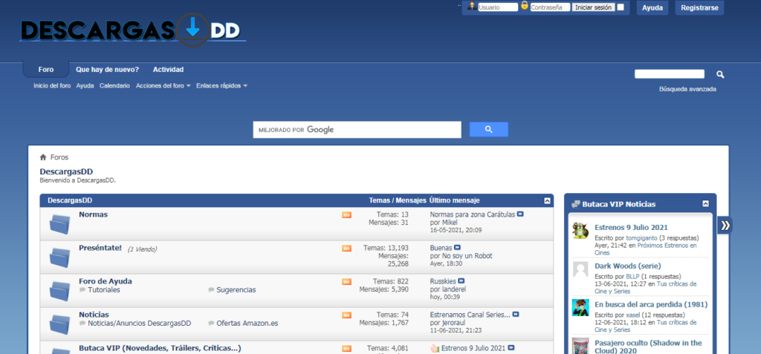Click the home icon next to Foros
761x354 pixels.
[x=44, y=157]
